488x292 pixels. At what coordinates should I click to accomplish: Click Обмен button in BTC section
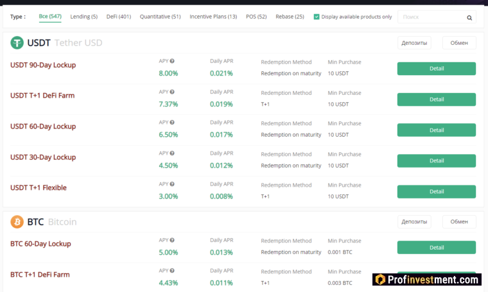click(459, 221)
